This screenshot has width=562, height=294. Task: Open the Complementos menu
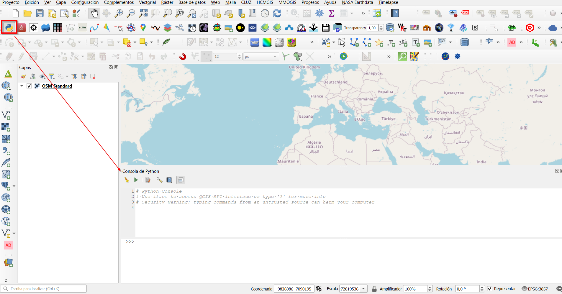click(119, 2)
